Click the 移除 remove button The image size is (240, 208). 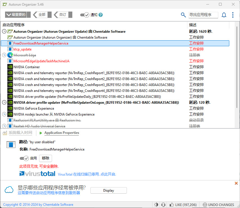[46, 158]
